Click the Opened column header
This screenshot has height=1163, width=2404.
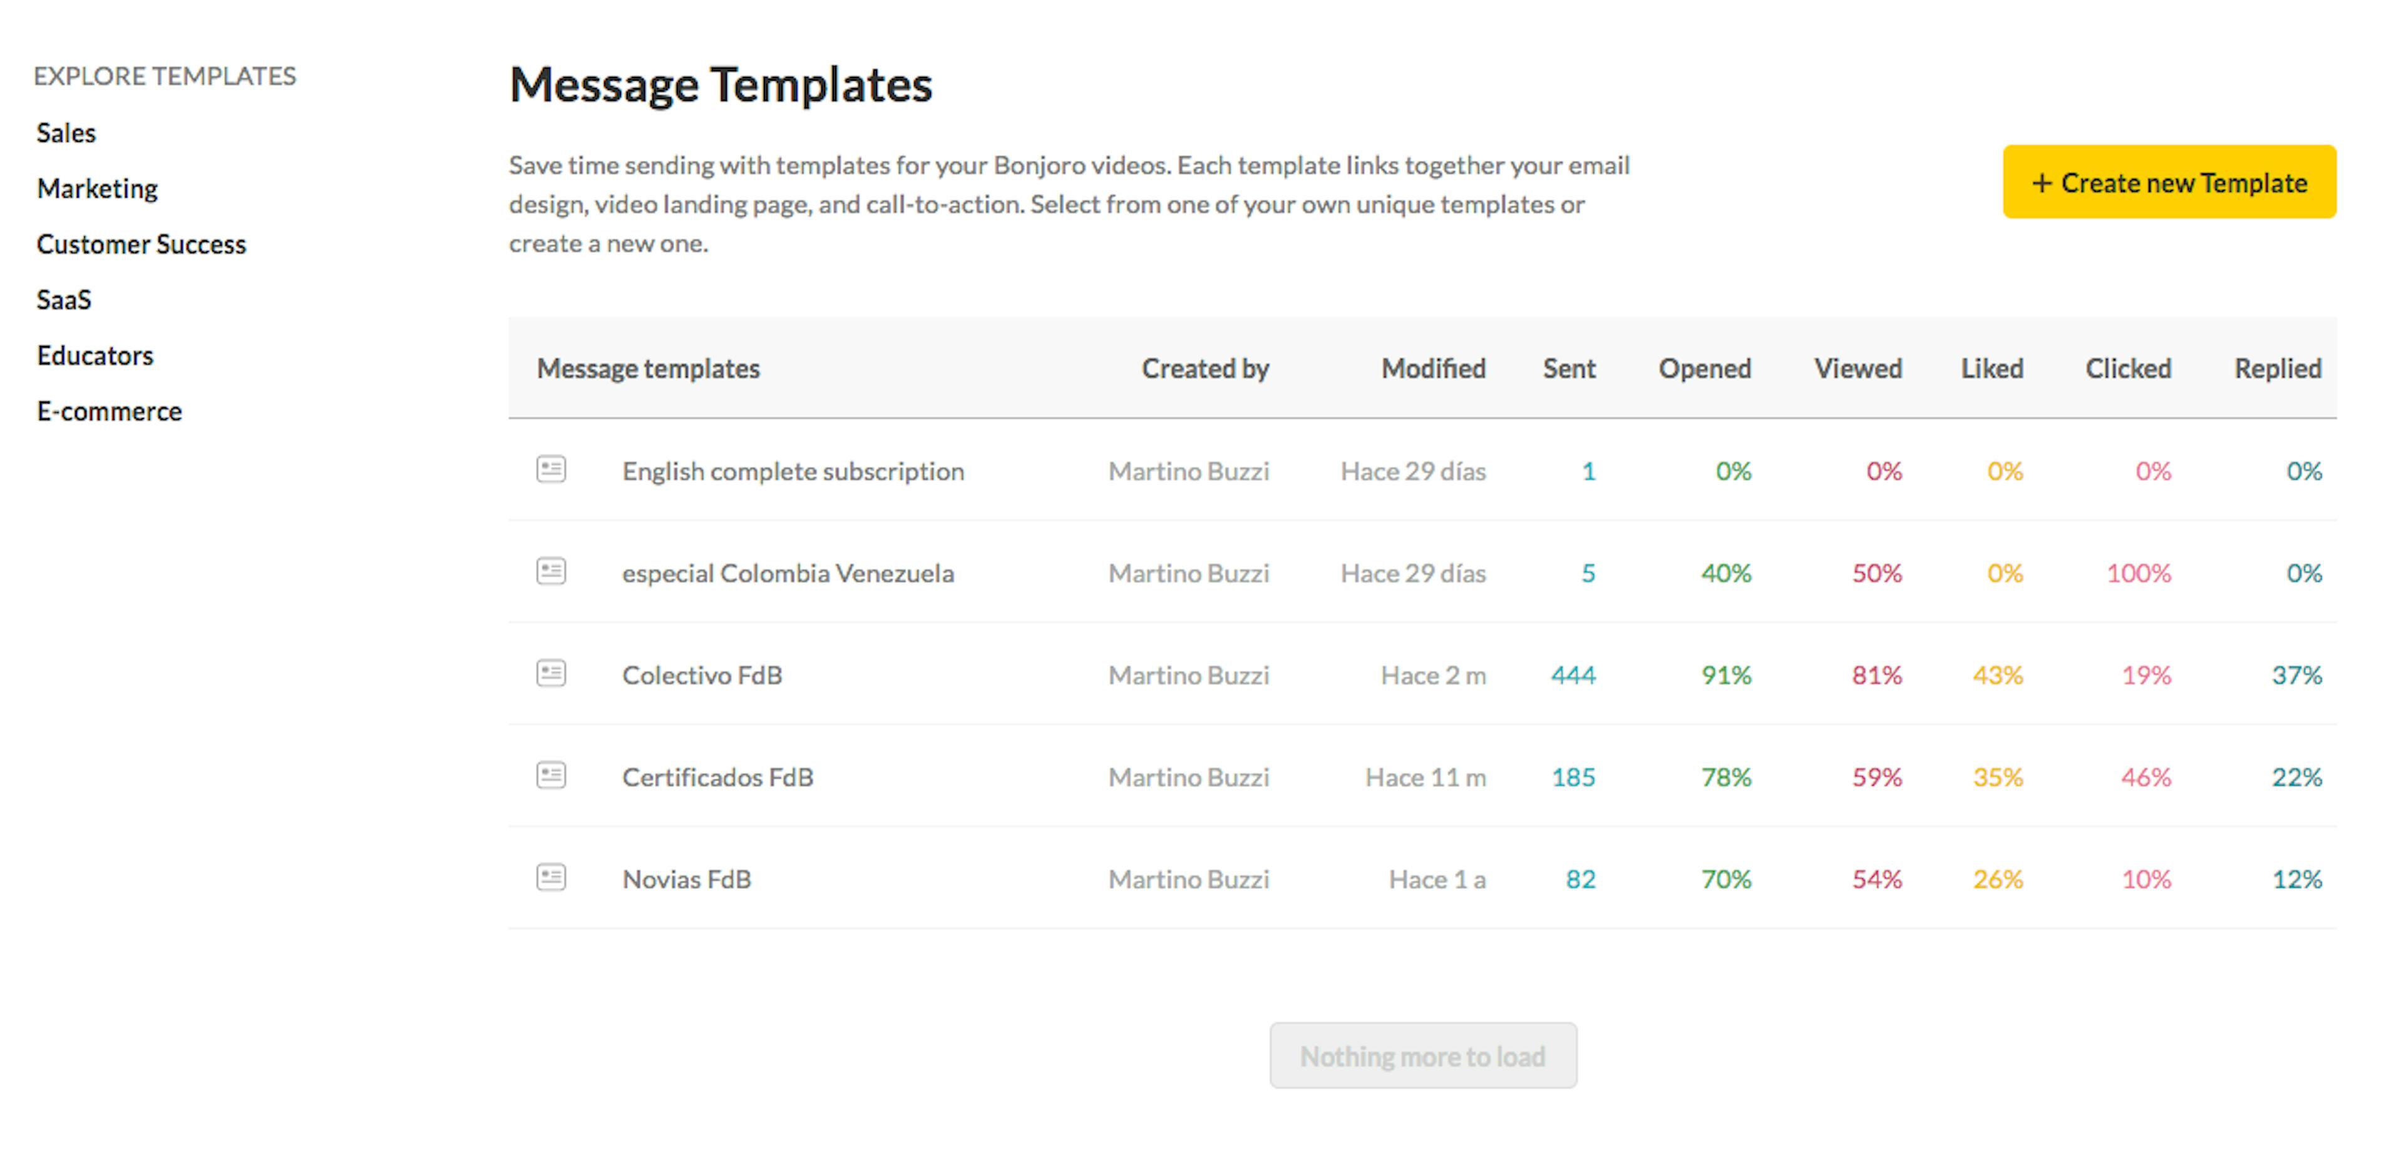(x=1704, y=368)
